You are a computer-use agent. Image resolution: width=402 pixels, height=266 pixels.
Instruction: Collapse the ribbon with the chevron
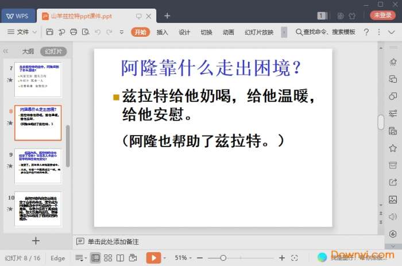pos(392,32)
